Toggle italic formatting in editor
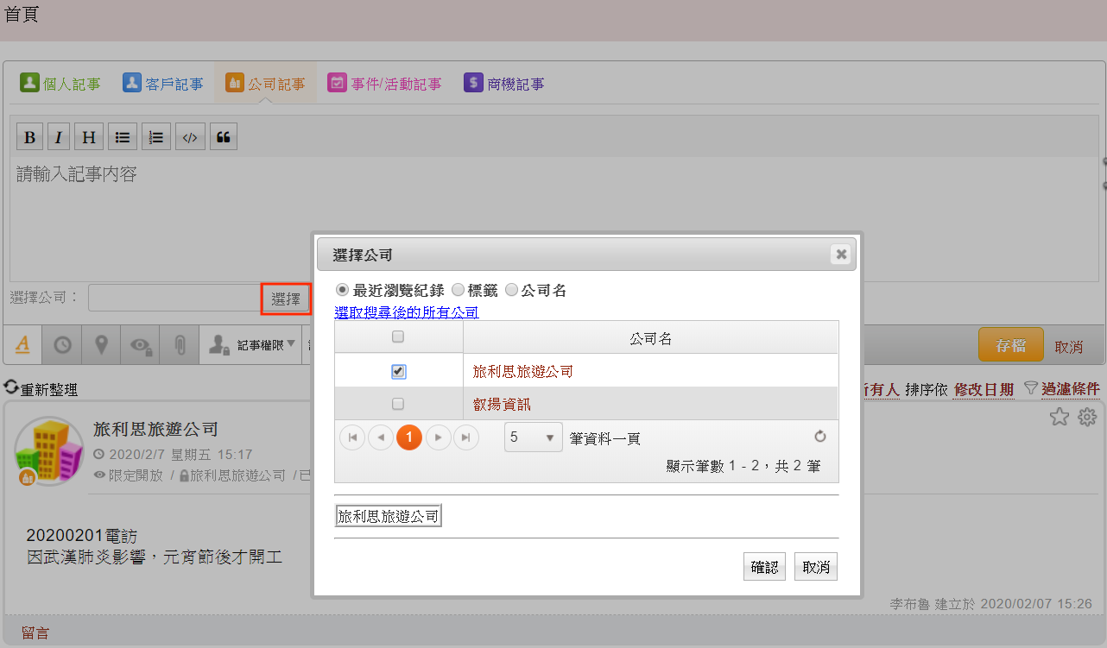This screenshot has height=648, width=1107. coord(59,136)
